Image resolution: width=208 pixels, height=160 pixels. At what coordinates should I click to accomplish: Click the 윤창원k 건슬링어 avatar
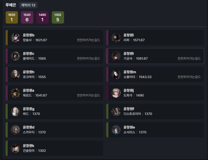tap(15, 148)
